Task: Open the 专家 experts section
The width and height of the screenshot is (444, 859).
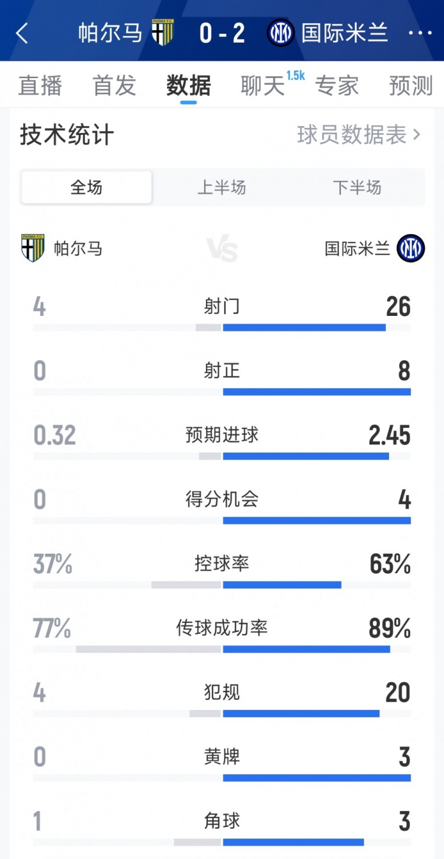Action: (337, 85)
